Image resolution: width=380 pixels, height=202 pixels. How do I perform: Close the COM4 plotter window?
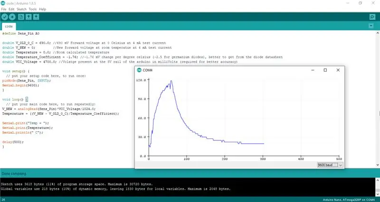coord(338,70)
